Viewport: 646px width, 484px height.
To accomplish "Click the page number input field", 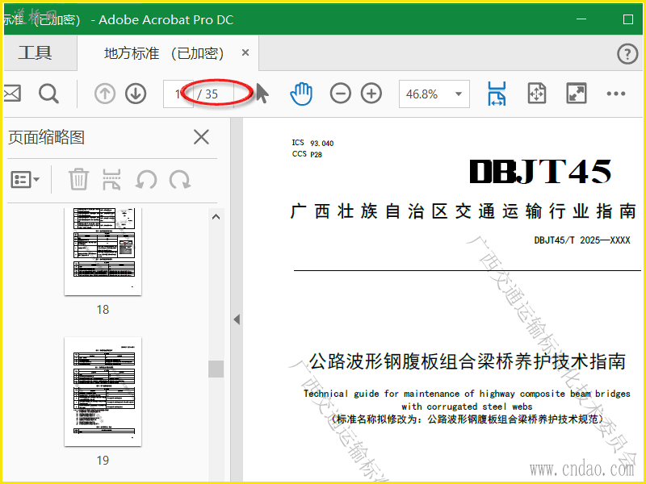I will coord(178,94).
